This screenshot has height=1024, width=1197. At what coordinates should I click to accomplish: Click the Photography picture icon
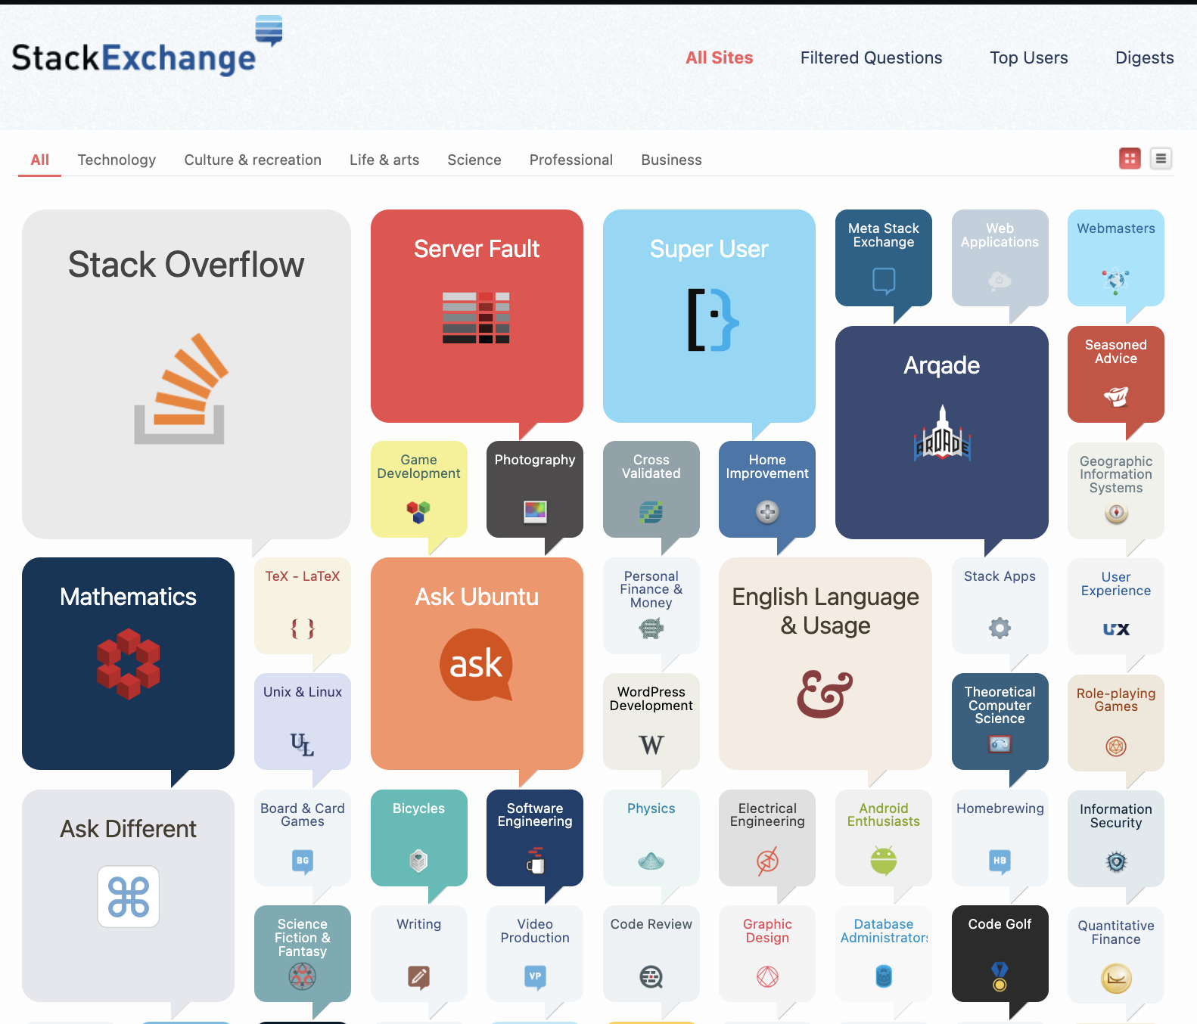pyautogui.click(x=535, y=512)
